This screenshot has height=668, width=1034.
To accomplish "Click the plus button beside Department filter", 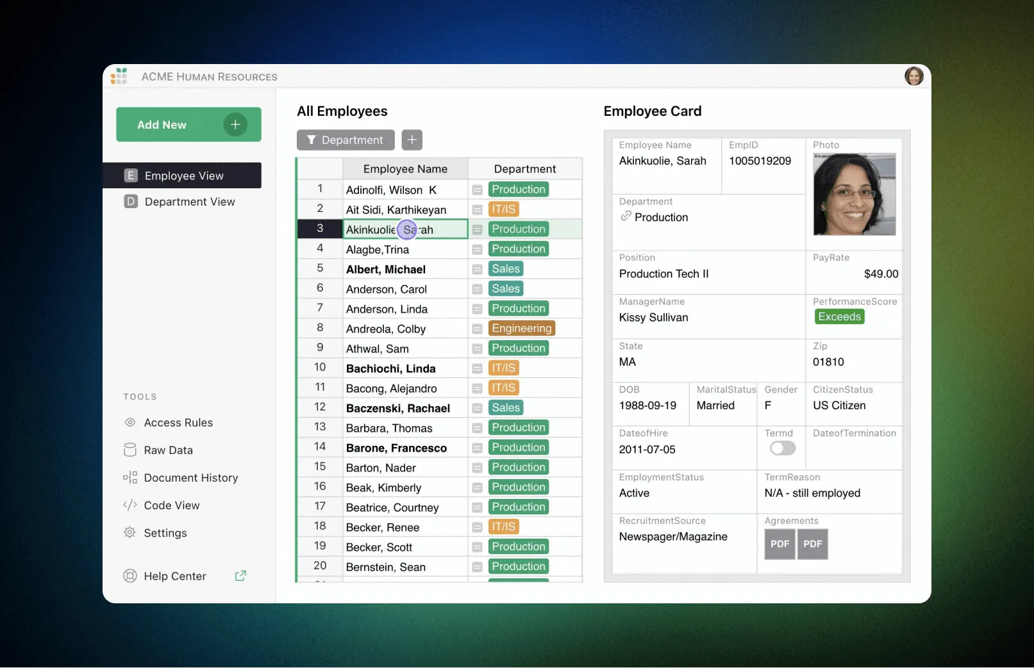I will click(x=412, y=140).
